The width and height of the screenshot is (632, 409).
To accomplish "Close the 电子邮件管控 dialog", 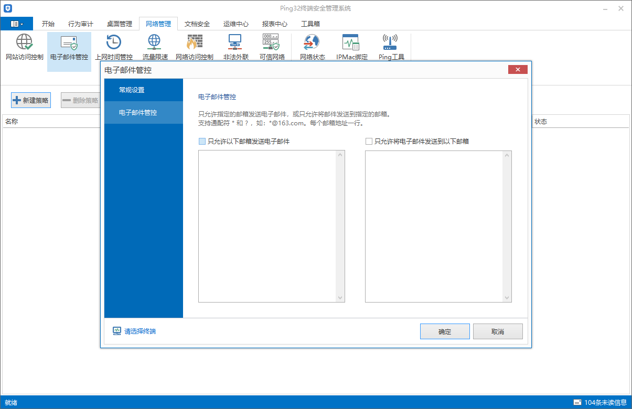I will (518, 70).
